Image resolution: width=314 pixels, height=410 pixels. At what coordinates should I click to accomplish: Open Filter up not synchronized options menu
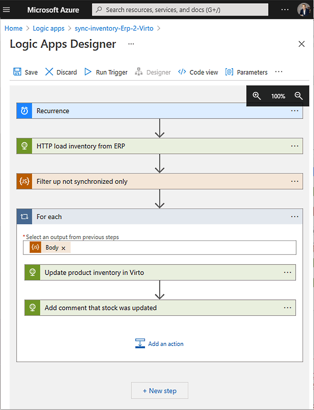[295, 181]
